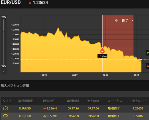The height and width of the screenshot is (120, 149).
Task: Click the history clock icon beside 終了
Action: pos(116,20)
